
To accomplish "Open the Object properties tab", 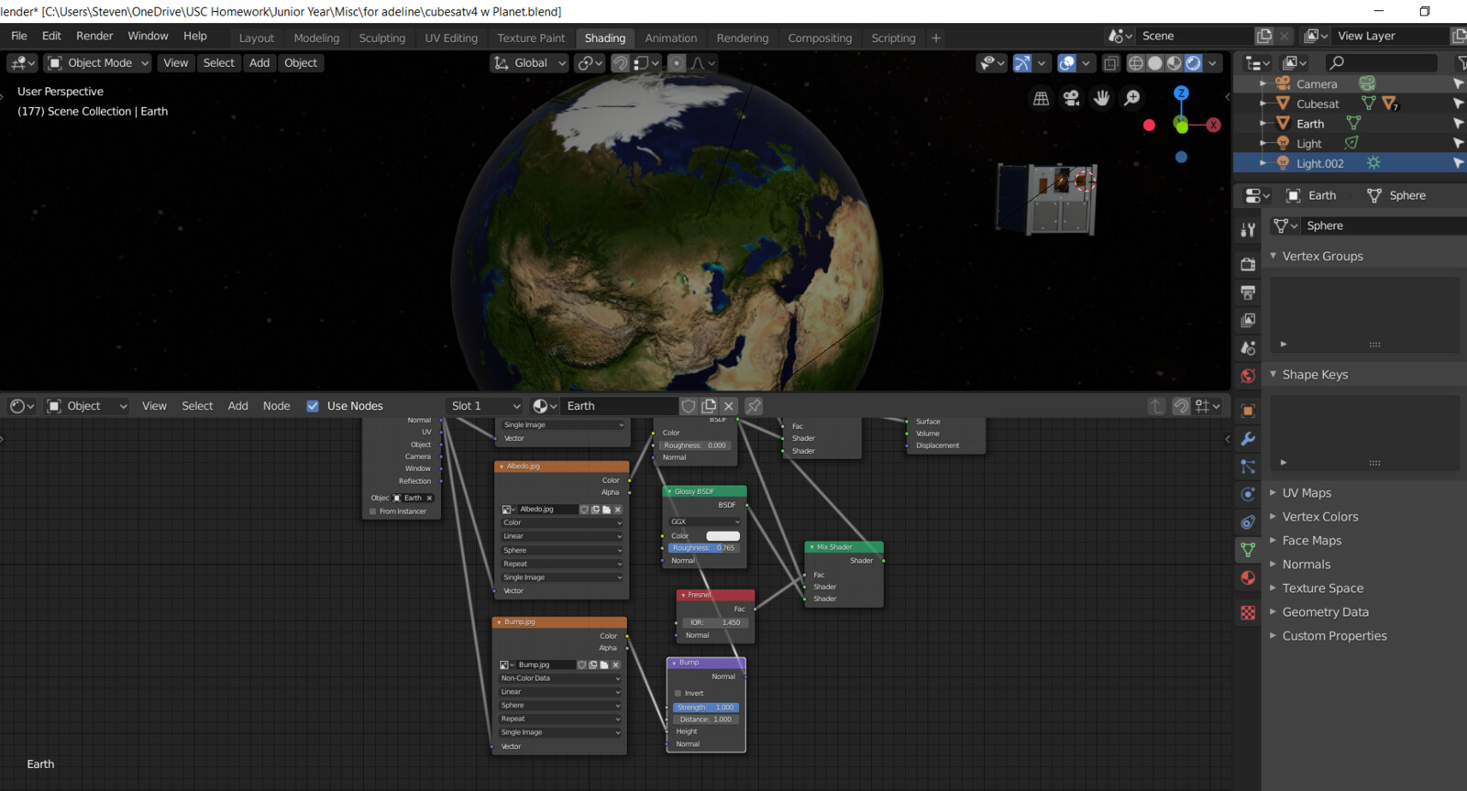I will [x=1248, y=411].
